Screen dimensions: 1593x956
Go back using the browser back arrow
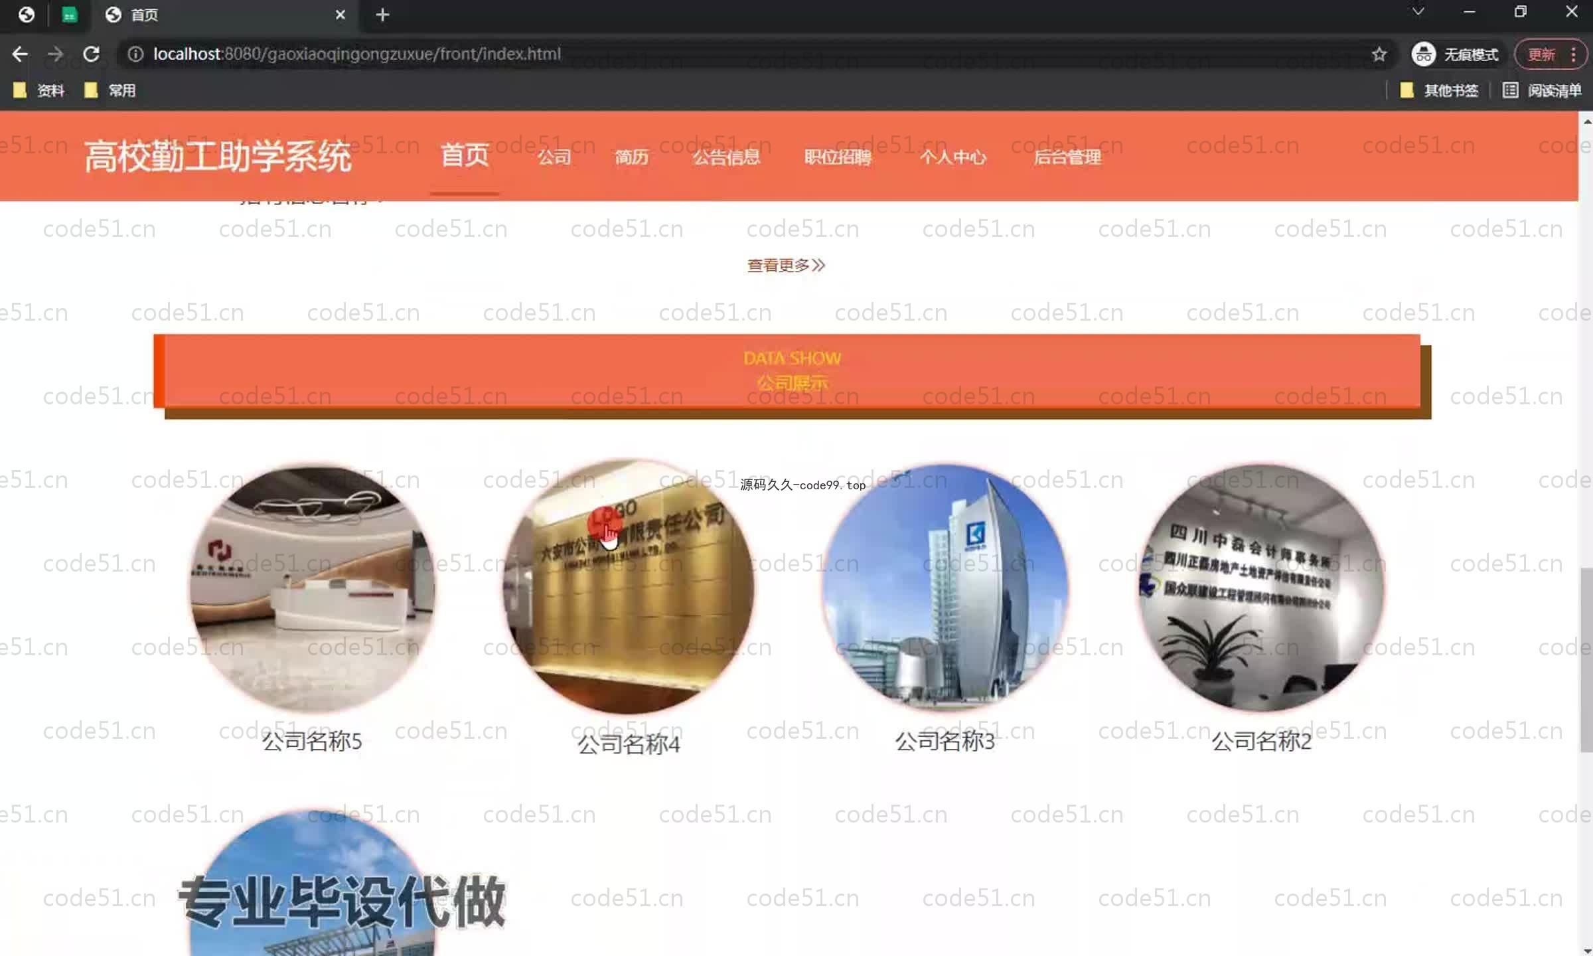click(20, 54)
